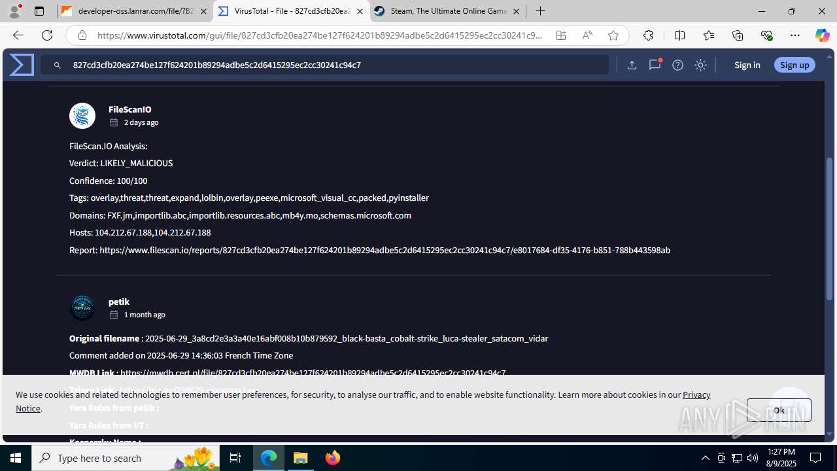Image resolution: width=837 pixels, height=471 pixels.
Task: Start Read aloud from address bar
Action: (587, 35)
